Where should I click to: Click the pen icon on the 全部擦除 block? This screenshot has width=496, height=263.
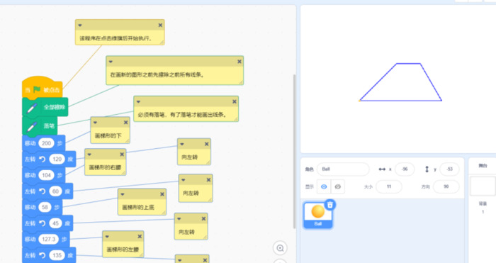pos(32,108)
